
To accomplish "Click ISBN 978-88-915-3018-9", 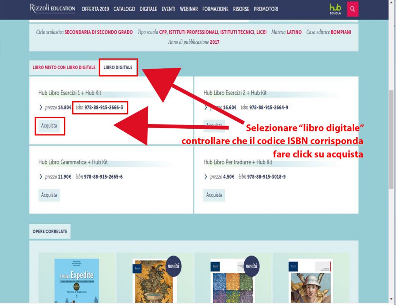I will coord(266,177).
